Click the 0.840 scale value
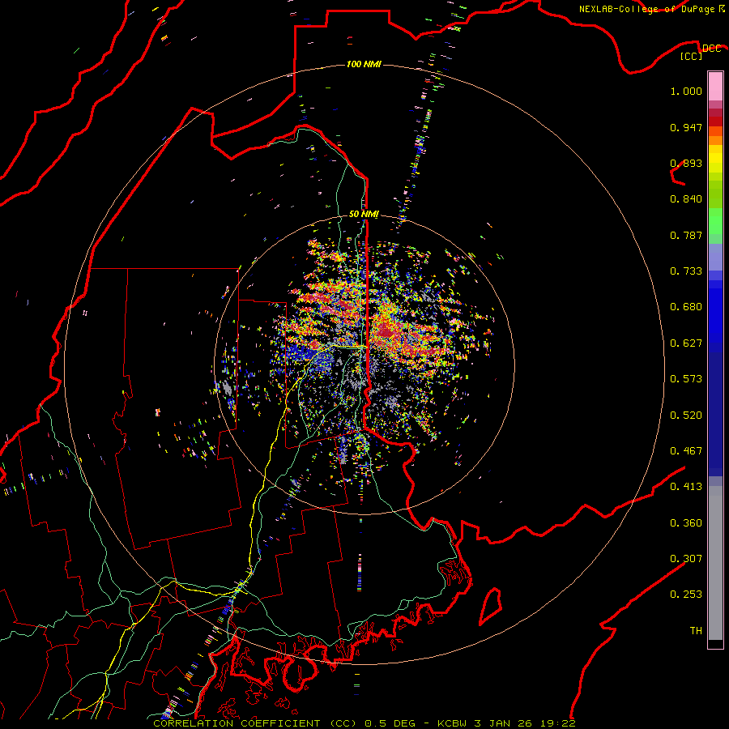 tap(686, 199)
